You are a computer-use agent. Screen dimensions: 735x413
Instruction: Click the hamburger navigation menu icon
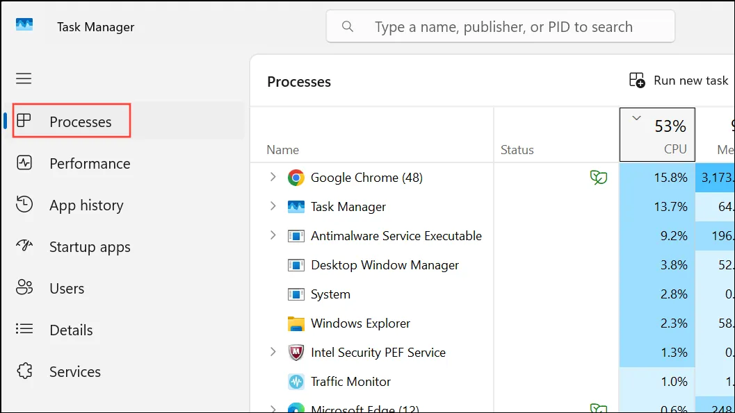click(24, 78)
